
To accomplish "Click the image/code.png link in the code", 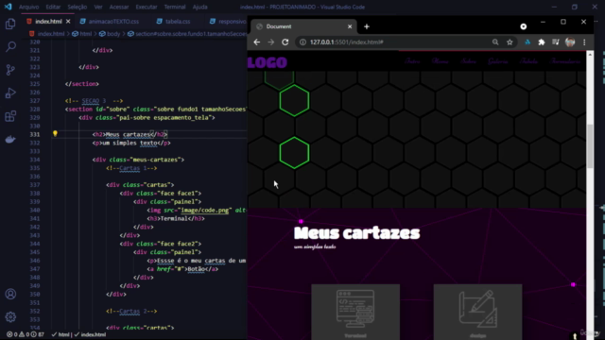I will point(204,210).
